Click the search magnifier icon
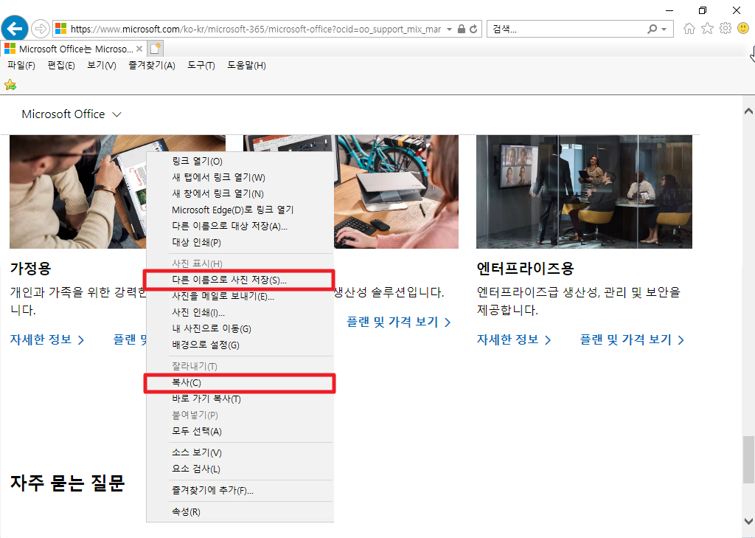 652,29
